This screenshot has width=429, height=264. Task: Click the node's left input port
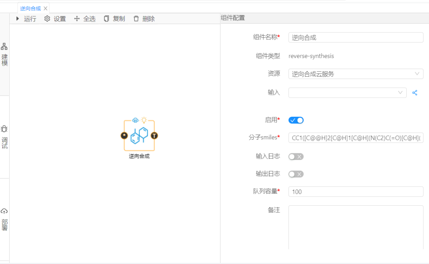click(124, 136)
